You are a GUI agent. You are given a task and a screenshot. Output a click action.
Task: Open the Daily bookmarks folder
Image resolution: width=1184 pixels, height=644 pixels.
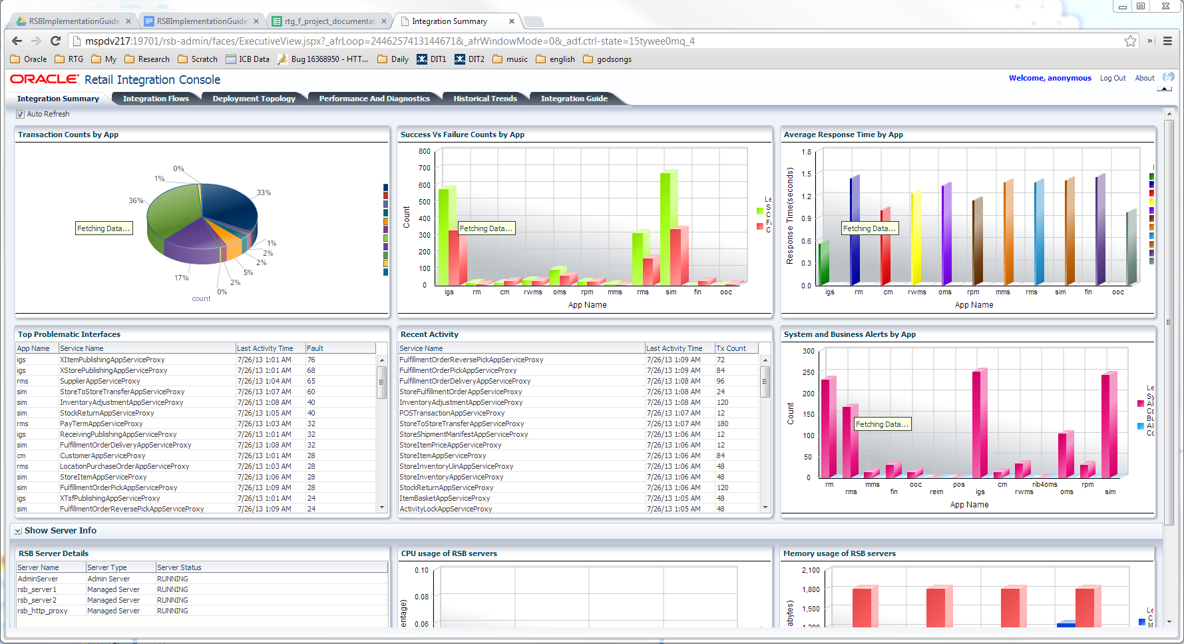[393, 59]
